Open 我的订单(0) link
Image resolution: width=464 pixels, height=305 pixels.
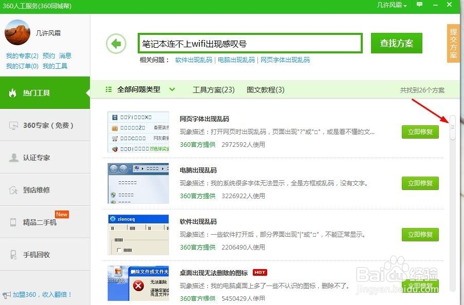click(22, 66)
